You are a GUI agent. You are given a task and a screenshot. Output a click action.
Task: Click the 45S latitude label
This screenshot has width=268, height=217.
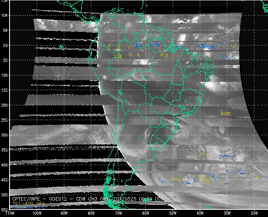tap(4, 180)
